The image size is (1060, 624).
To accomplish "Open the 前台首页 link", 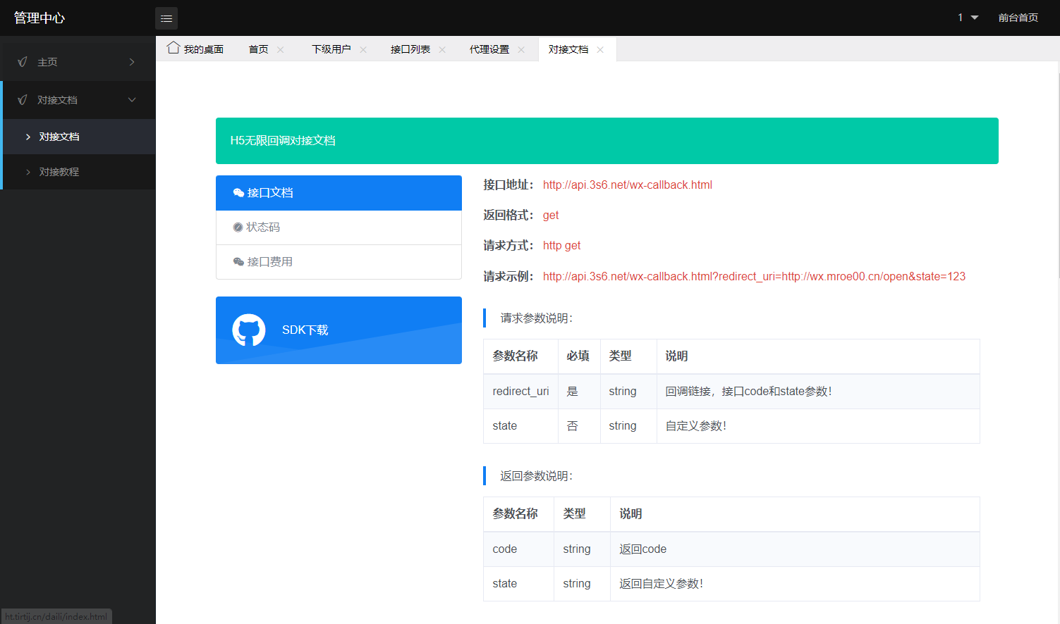I will point(1018,18).
